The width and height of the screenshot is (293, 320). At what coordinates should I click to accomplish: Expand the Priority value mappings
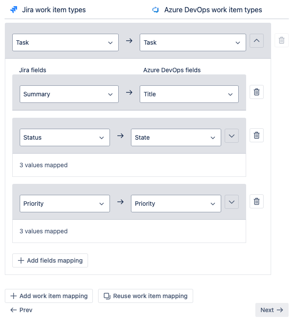[x=232, y=202]
